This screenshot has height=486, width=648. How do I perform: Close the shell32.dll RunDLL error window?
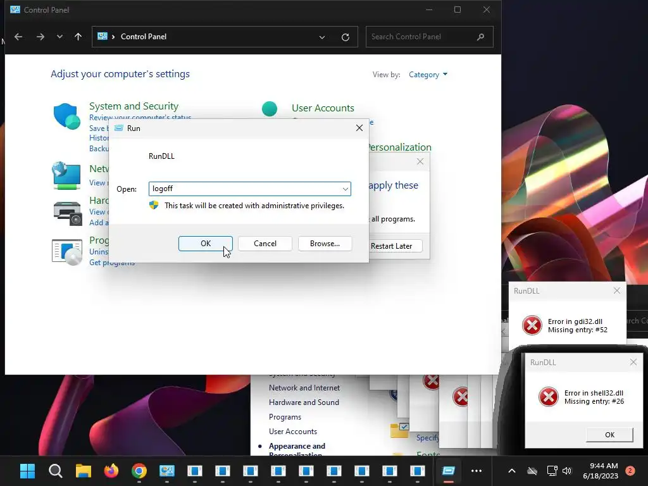click(x=633, y=362)
